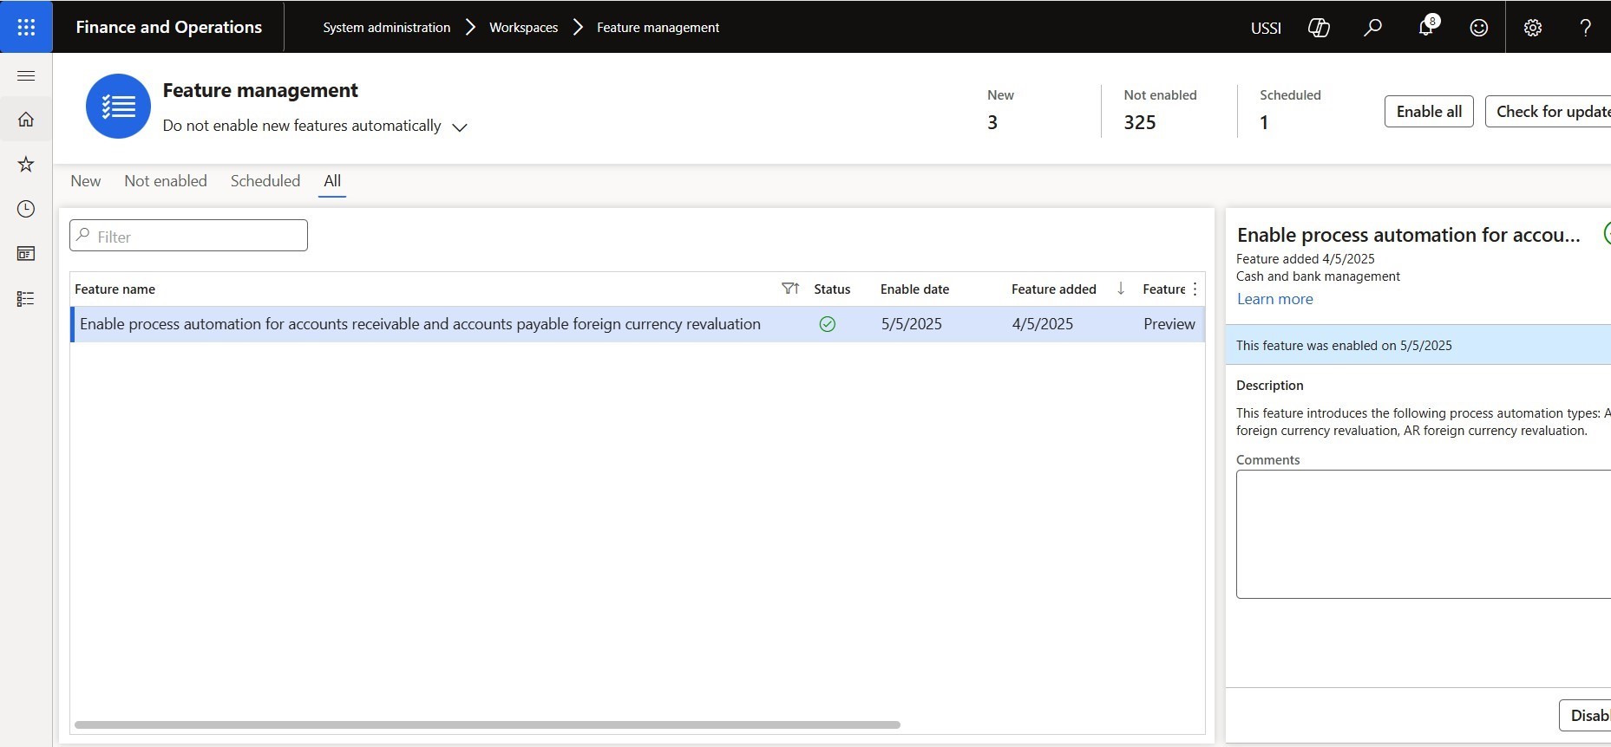Expand the navigation pane hamburger menu

(26, 76)
